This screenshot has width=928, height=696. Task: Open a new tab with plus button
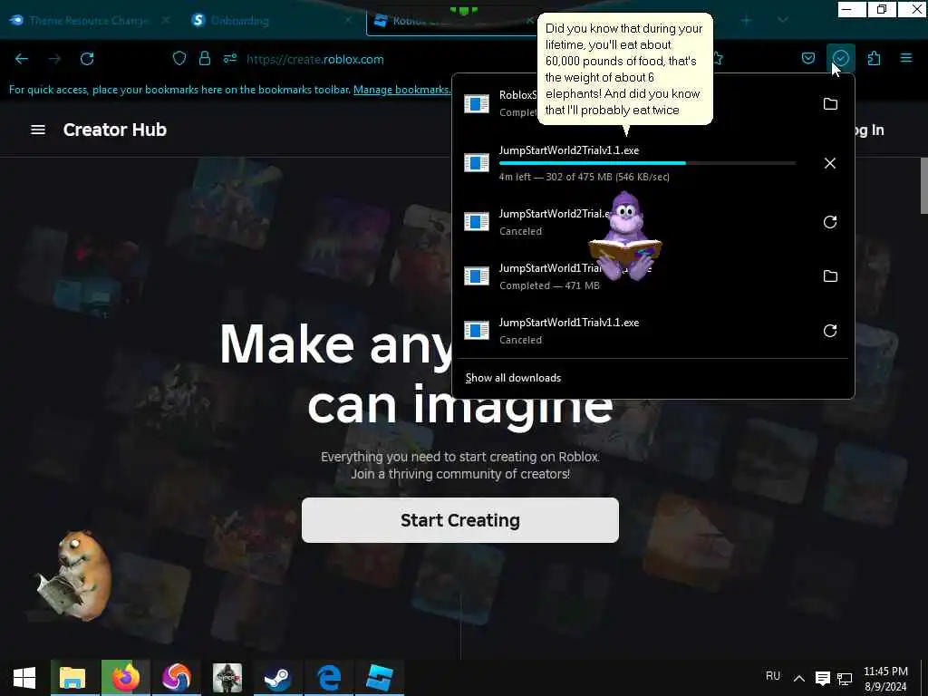[x=747, y=20]
